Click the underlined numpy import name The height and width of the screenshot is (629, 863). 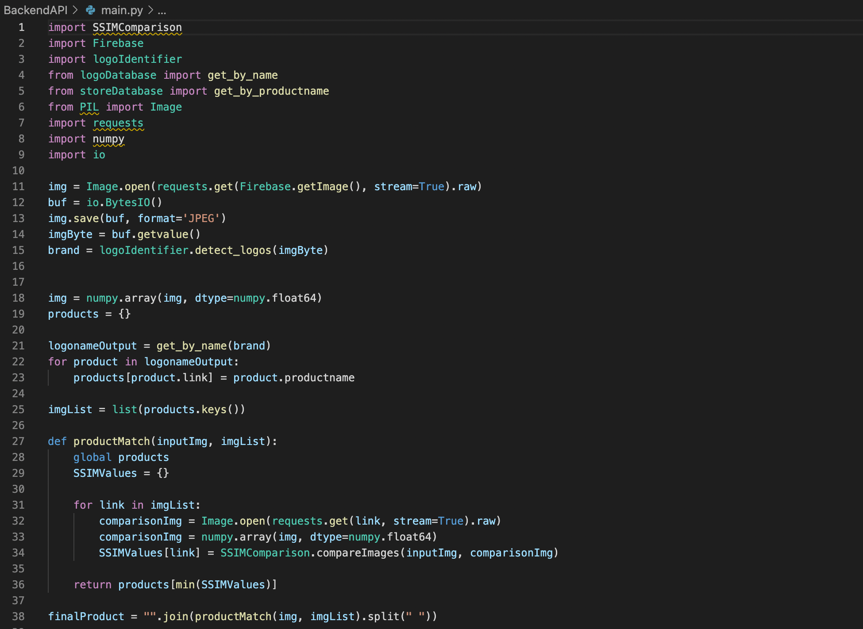[108, 139]
